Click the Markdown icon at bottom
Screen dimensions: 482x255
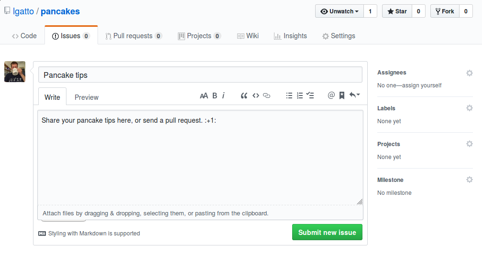42,234
